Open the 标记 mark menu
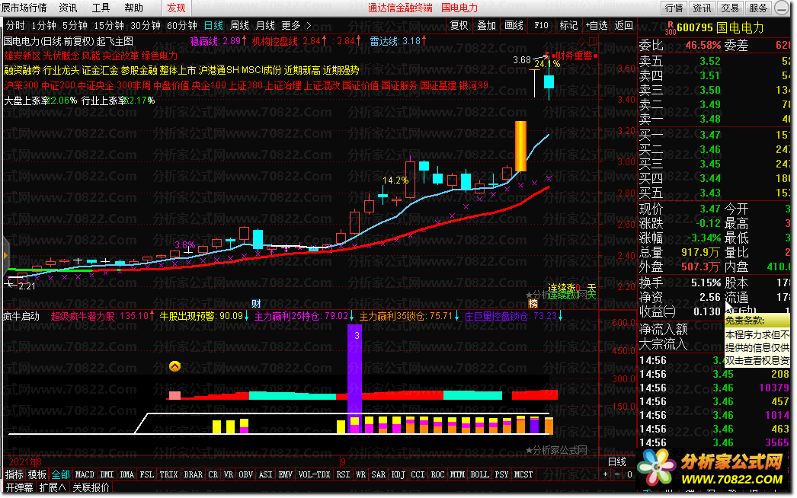The image size is (797, 498). (x=568, y=25)
